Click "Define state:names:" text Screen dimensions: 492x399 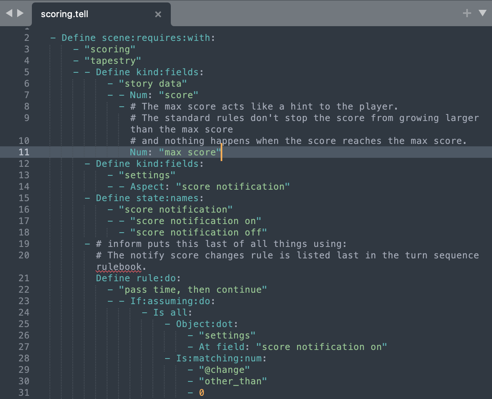tap(150, 198)
